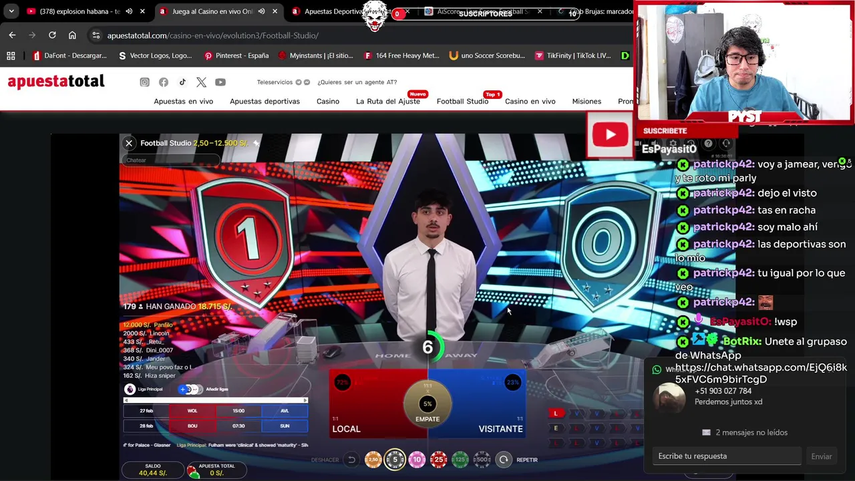Open La Ruta del Ajuste menu
The width and height of the screenshot is (855, 481).
click(x=388, y=102)
